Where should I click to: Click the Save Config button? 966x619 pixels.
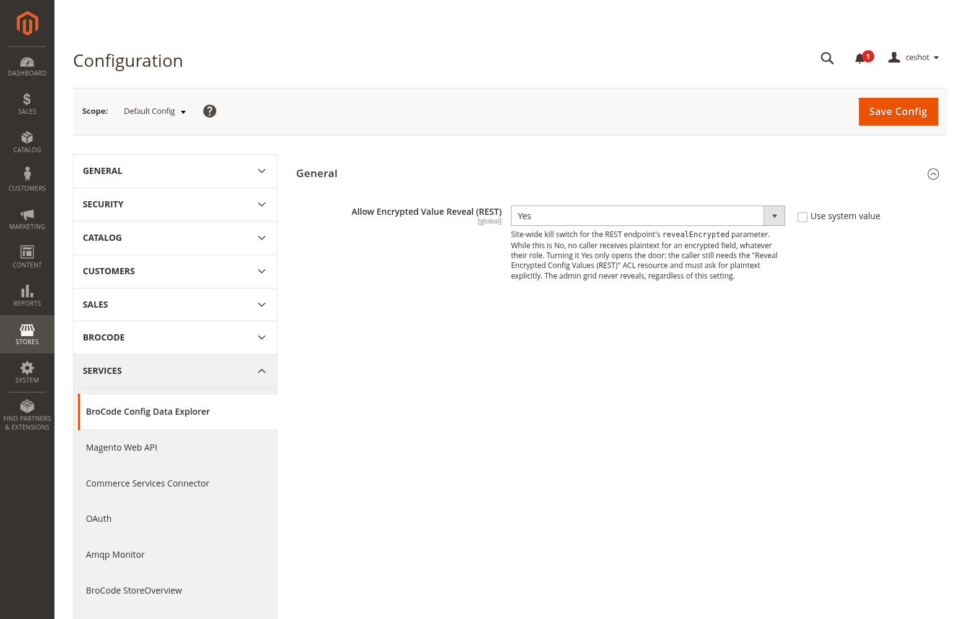point(898,111)
